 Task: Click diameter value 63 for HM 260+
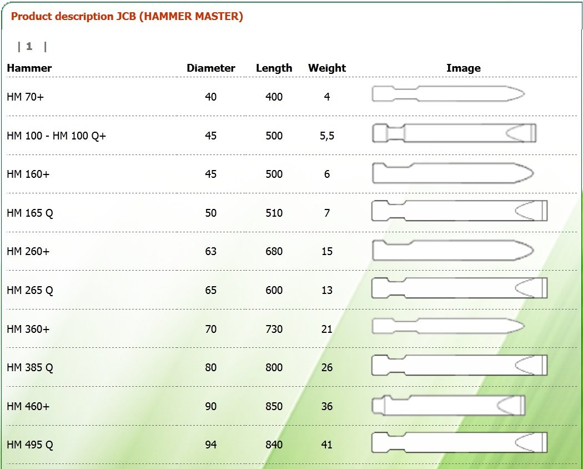pyautogui.click(x=211, y=251)
